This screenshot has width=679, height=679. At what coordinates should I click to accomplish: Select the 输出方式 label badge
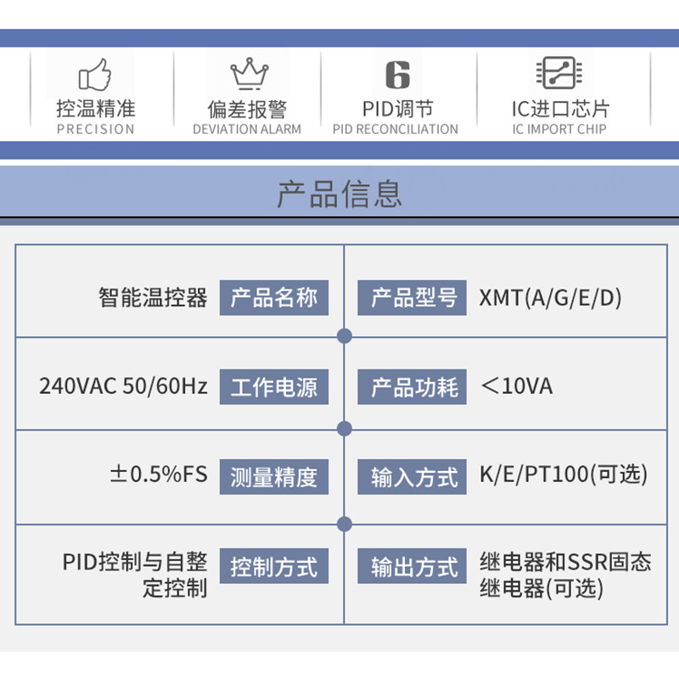pos(412,566)
